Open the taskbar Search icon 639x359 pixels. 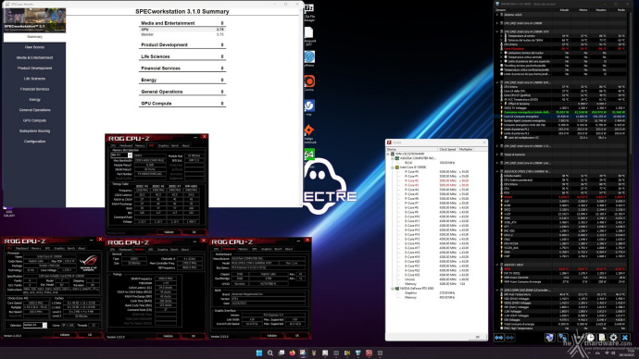tap(269, 353)
